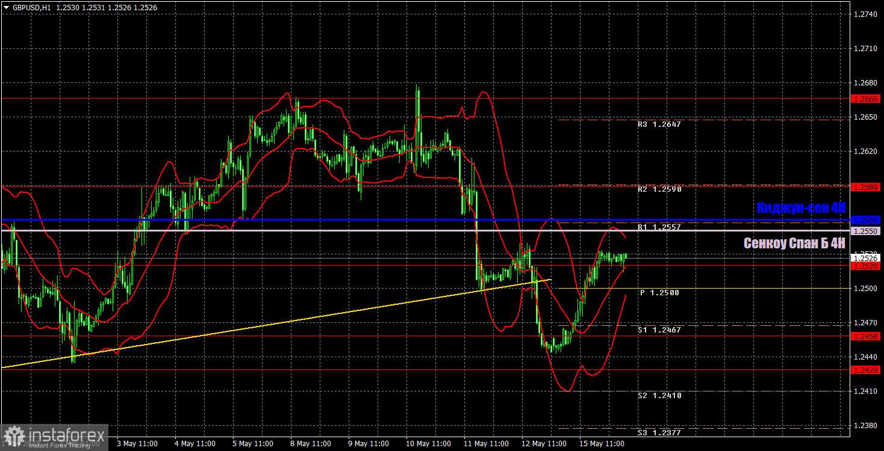Click the 8 May 11:00 time label
The height and width of the screenshot is (451, 884).
tap(310, 444)
